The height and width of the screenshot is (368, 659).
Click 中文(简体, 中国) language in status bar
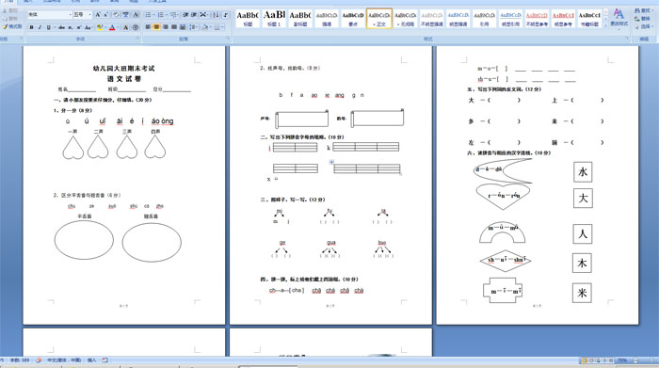coord(64,360)
